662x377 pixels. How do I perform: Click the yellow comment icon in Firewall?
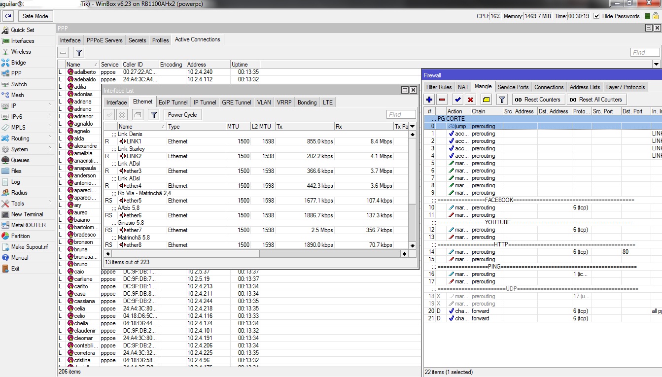point(487,100)
